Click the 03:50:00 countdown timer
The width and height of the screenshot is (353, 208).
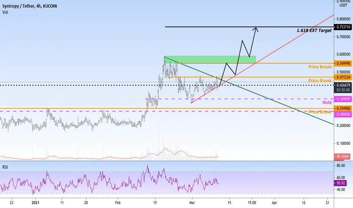point(343,90)
